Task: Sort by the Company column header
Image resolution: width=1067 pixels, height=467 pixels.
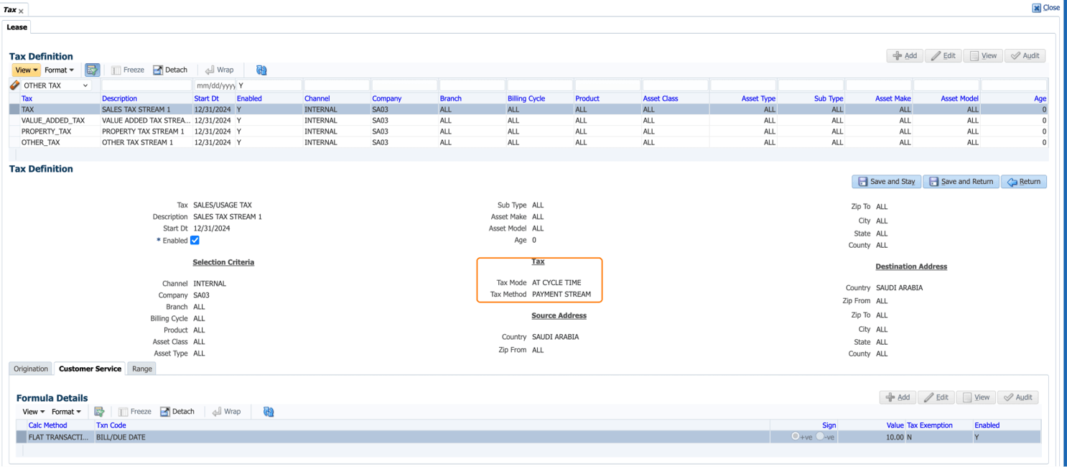Action: click(386, 98)
